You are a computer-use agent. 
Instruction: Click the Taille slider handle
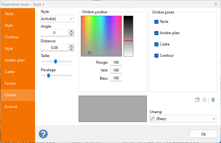tap(56, 61)
